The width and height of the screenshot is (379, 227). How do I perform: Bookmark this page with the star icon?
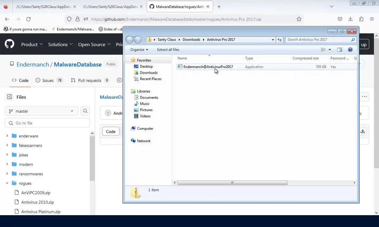coord(299,19)
